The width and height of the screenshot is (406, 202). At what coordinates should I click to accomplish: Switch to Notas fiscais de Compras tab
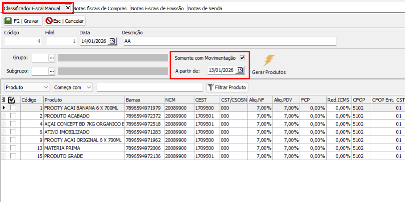(100, 8)
